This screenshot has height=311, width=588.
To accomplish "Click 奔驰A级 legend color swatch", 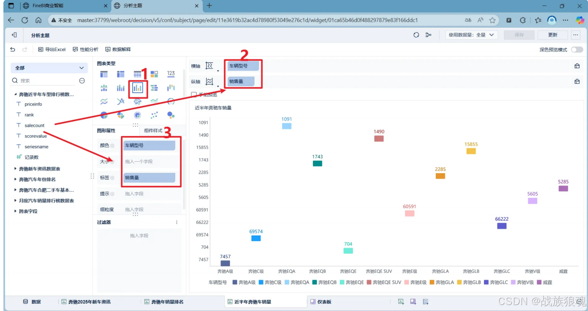I will click(x=235, y=282).
